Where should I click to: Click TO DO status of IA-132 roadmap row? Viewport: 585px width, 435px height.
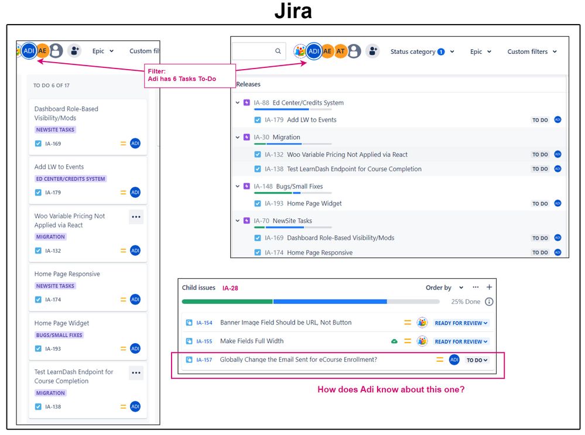coord(540,155)
